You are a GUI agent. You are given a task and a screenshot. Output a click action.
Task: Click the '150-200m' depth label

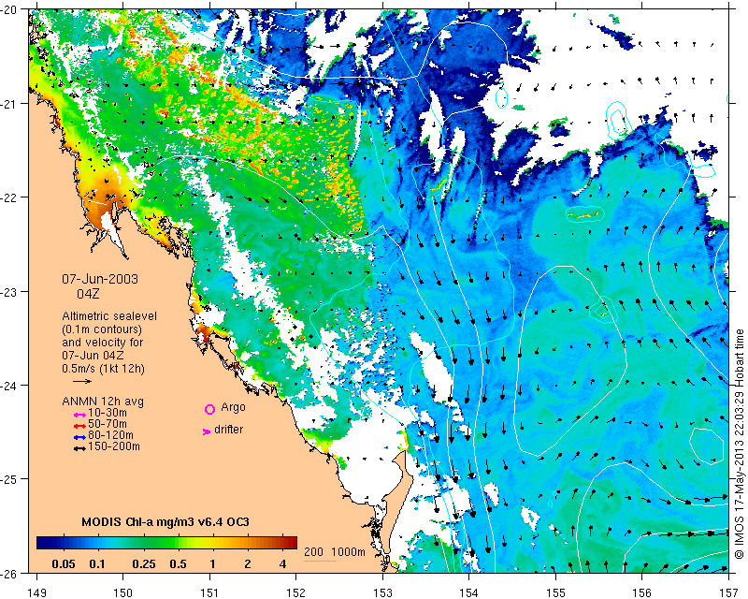point(114,446)
